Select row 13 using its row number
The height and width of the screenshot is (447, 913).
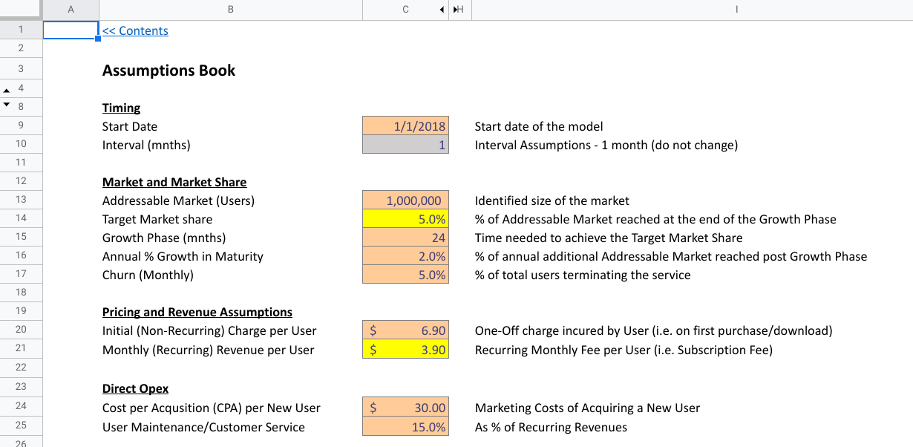(21, 200)
